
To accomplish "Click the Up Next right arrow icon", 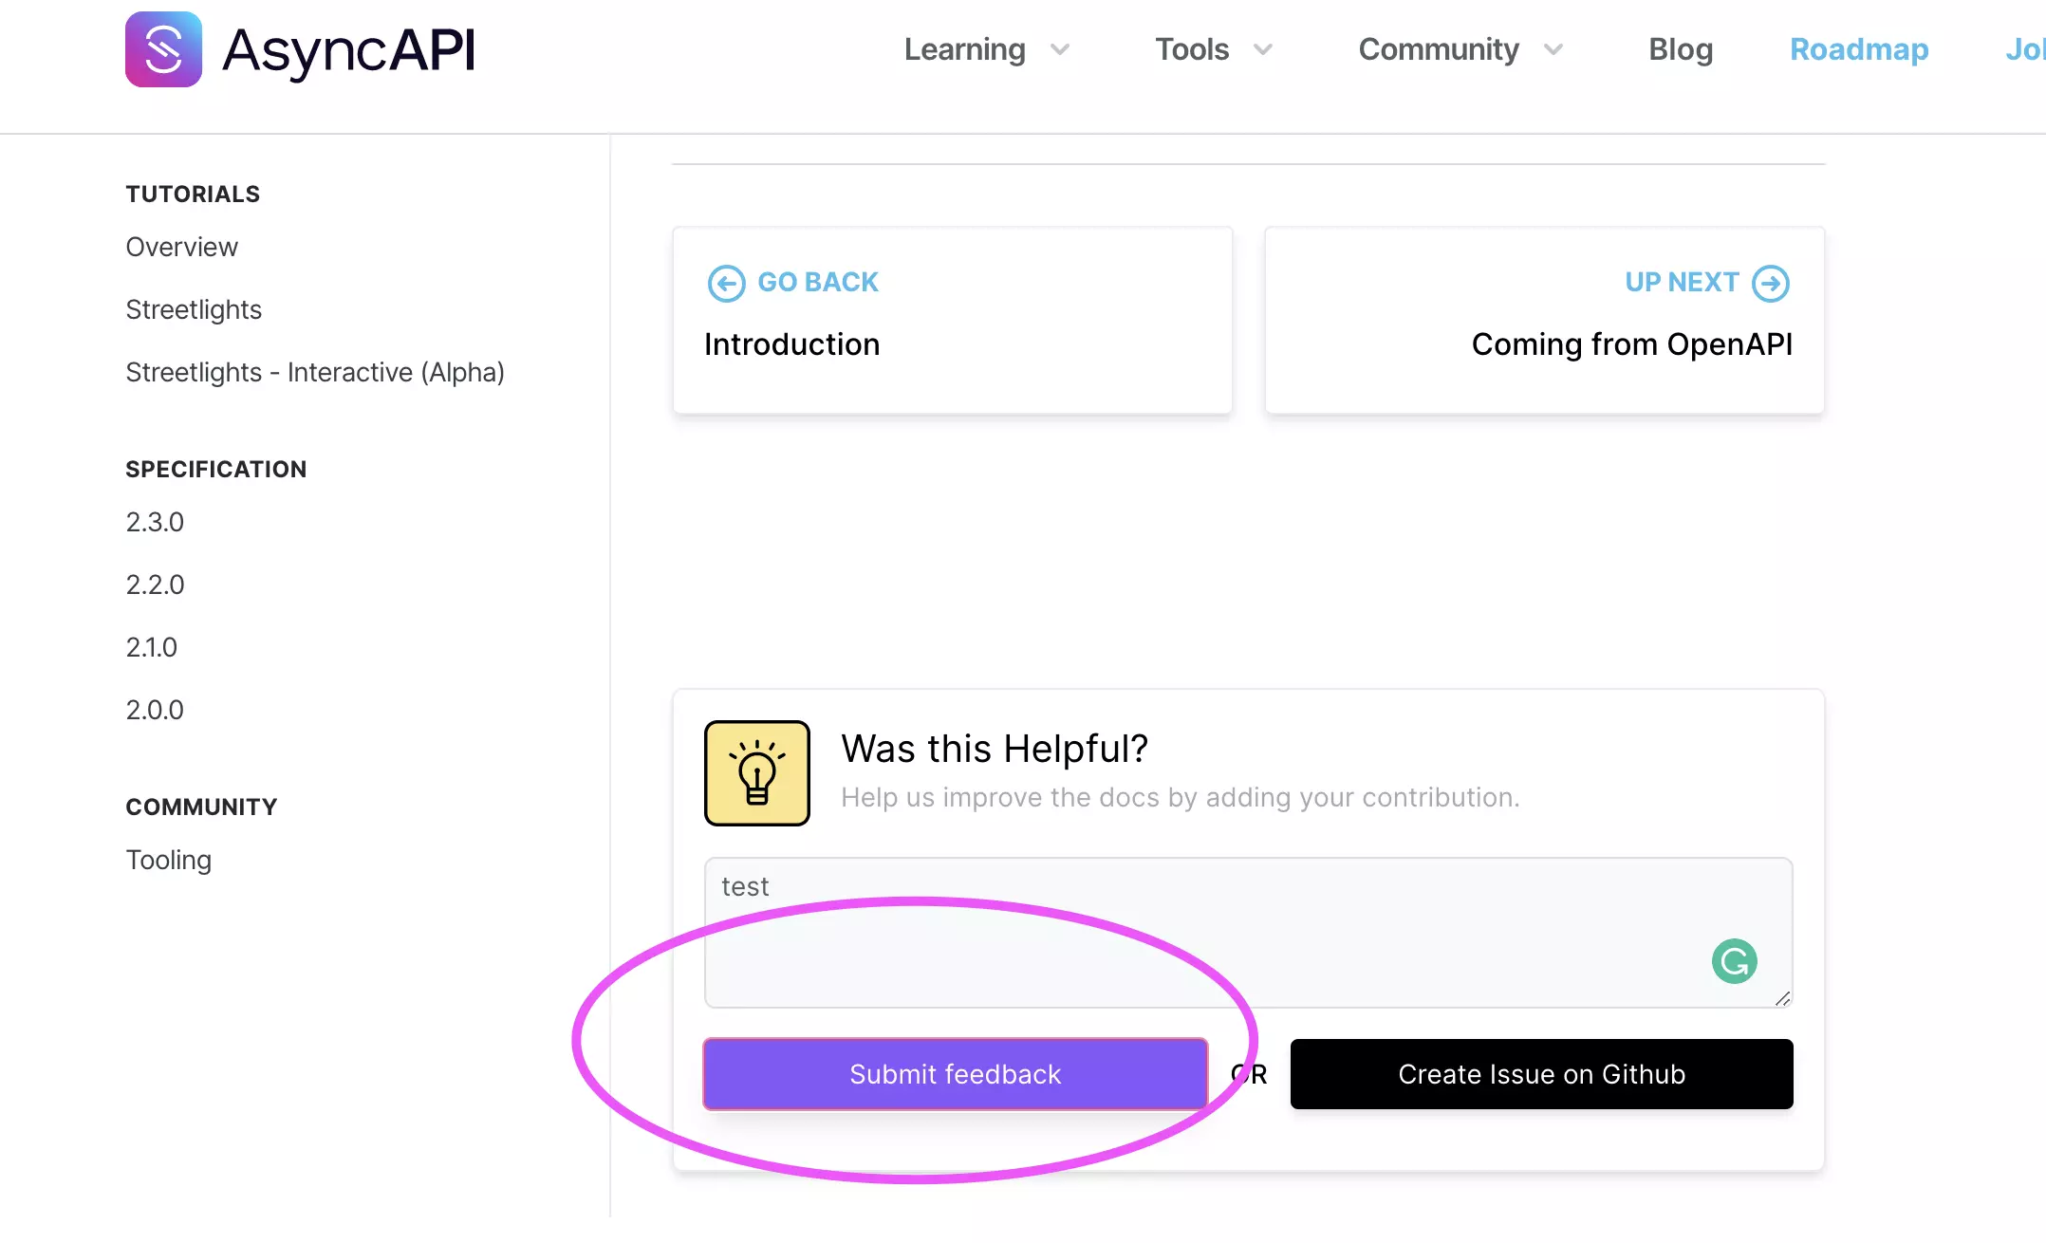I will coord(1769,282).
